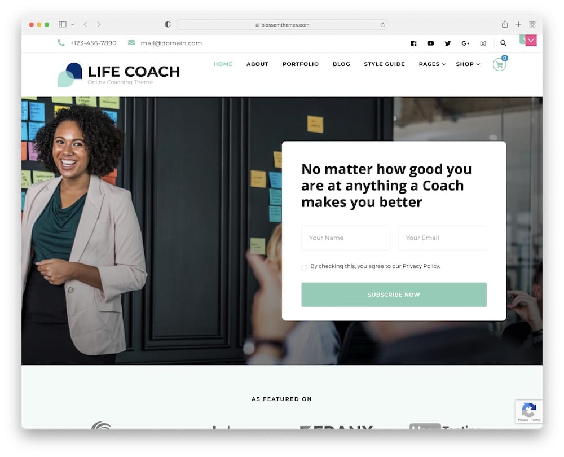
Task: Open the Instagram social icon
Action: click(x=483, y=43)
